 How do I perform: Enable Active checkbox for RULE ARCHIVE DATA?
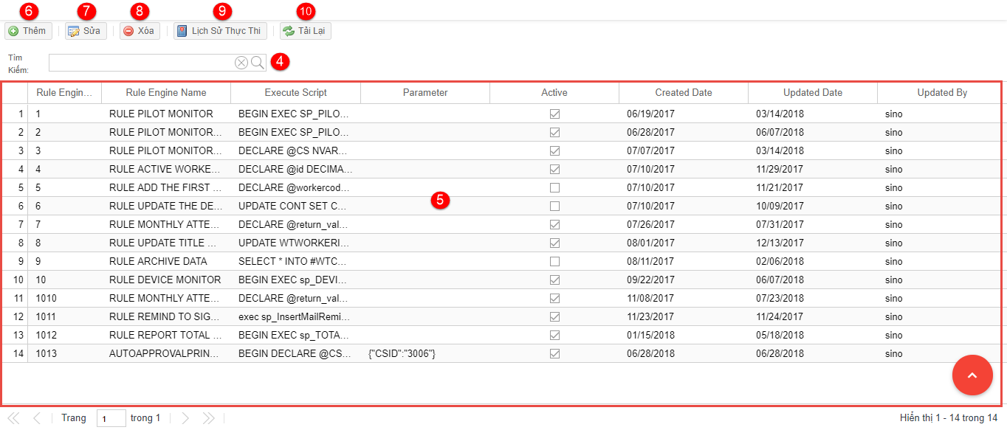pyautogui.click(x=554, y=262)
